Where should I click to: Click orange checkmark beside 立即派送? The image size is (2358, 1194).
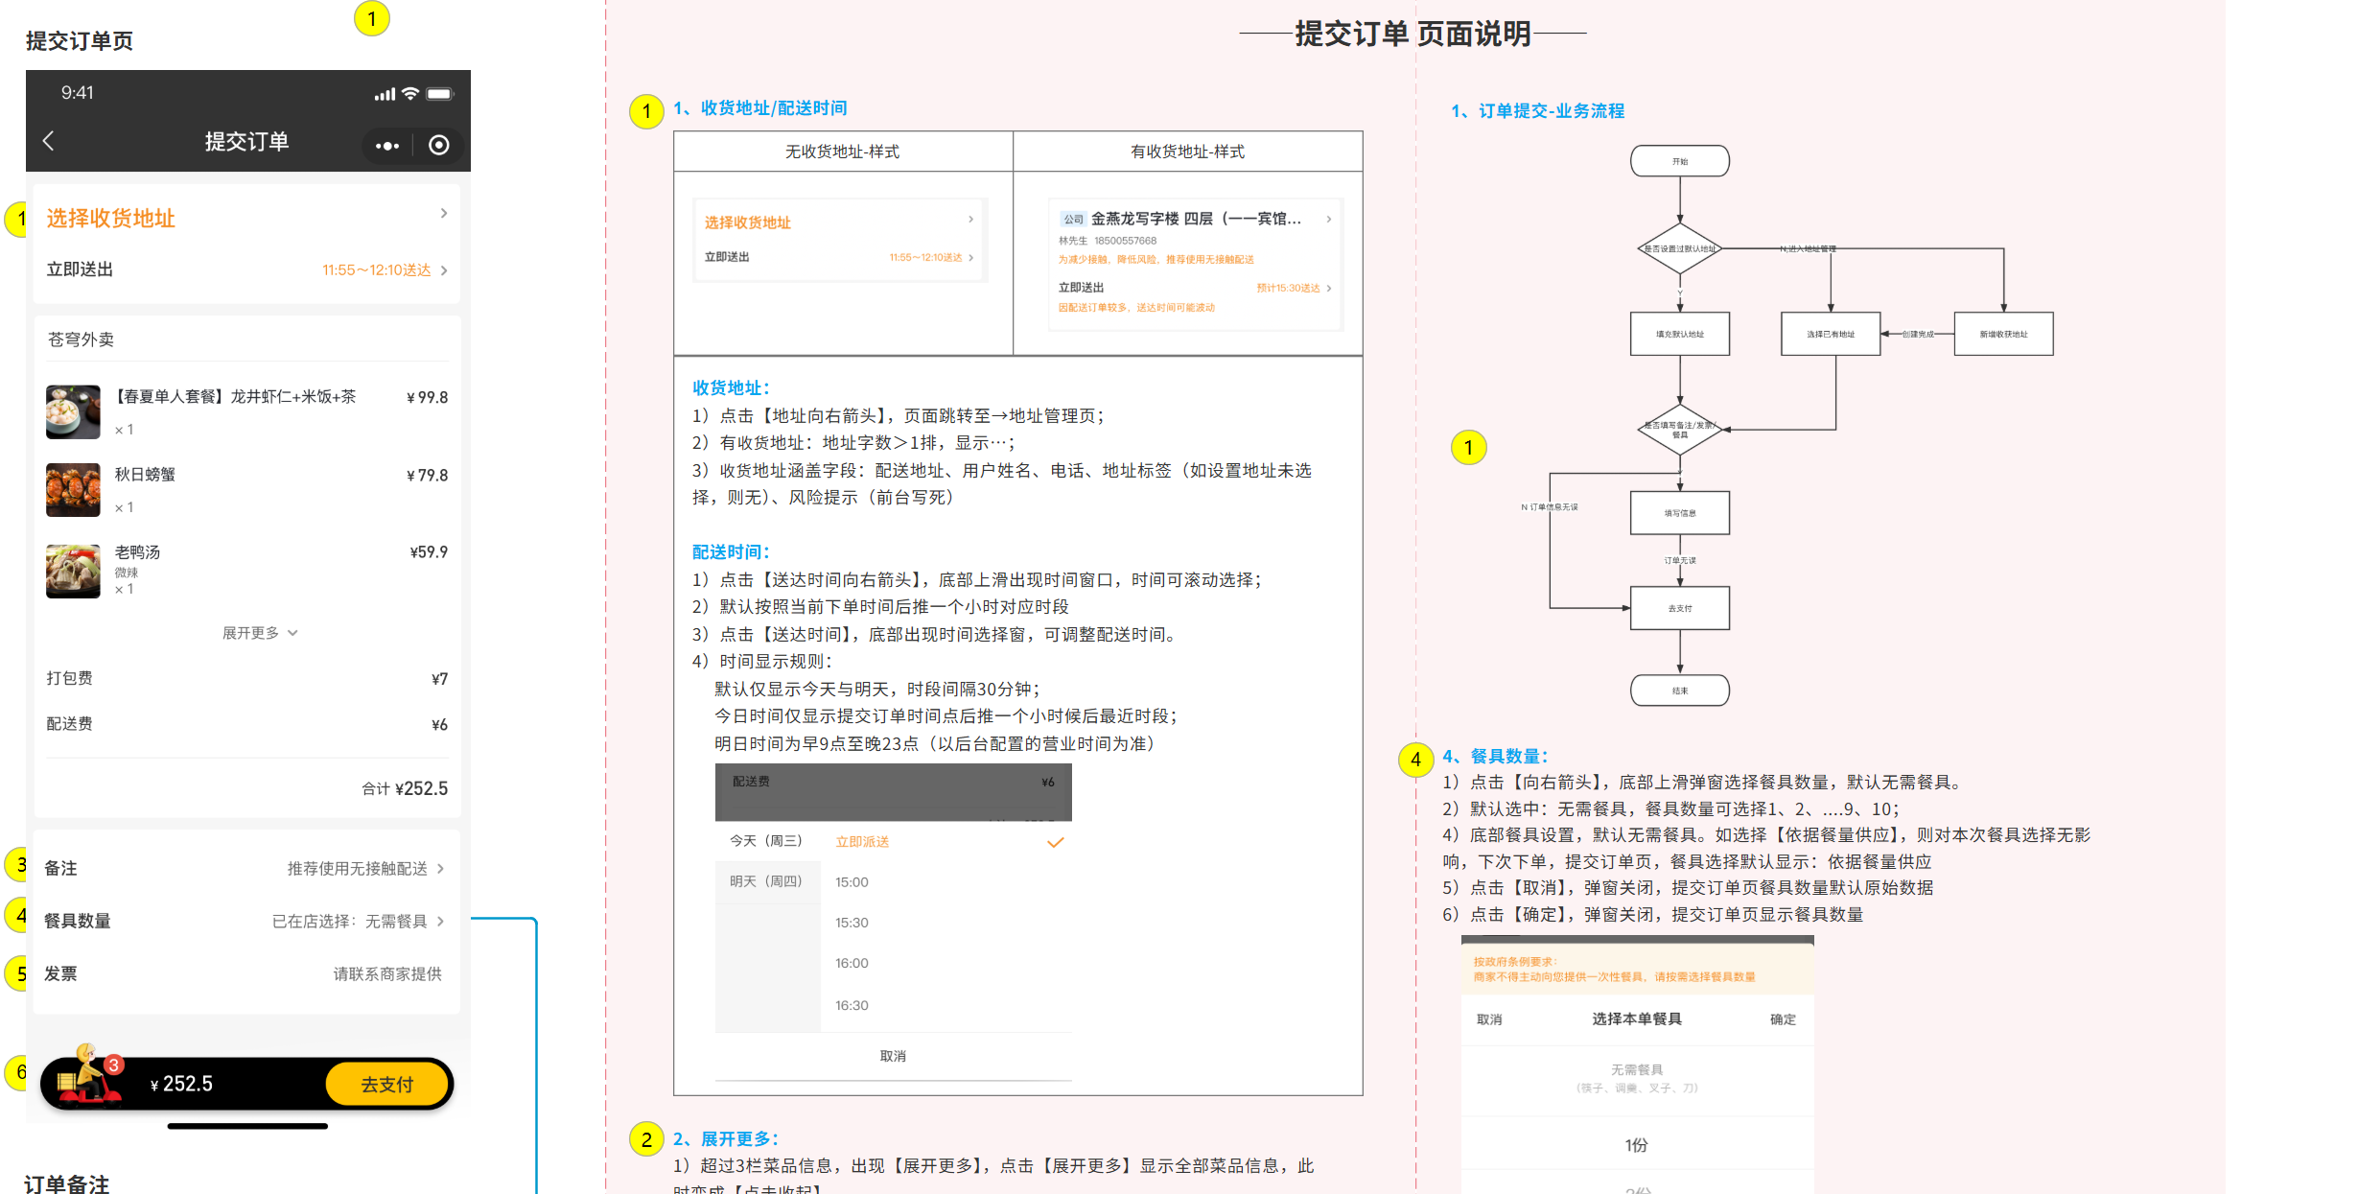(1055, 842)
